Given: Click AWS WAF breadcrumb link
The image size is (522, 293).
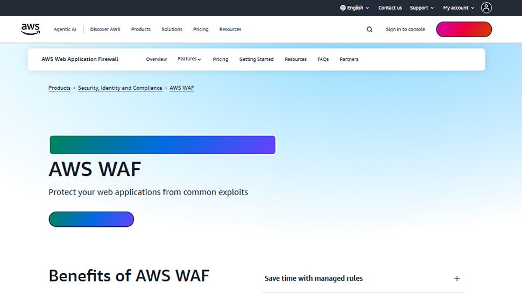Looking at the screenshot, I should pos(181,88).
